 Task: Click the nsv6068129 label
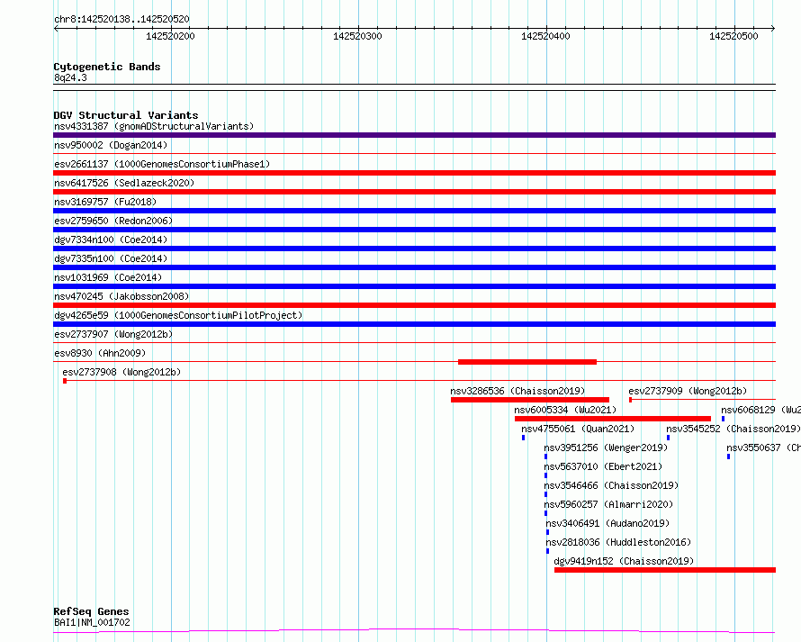[x=760, y=410]
